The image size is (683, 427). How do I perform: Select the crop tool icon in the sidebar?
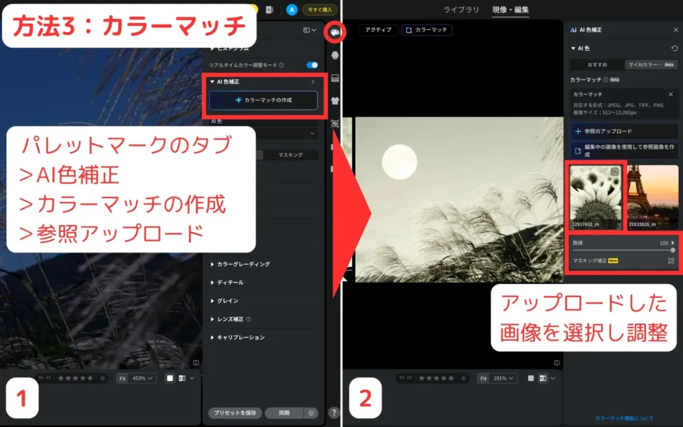pos(335,123)
